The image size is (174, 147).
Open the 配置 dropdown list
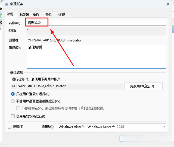point(112,127)
